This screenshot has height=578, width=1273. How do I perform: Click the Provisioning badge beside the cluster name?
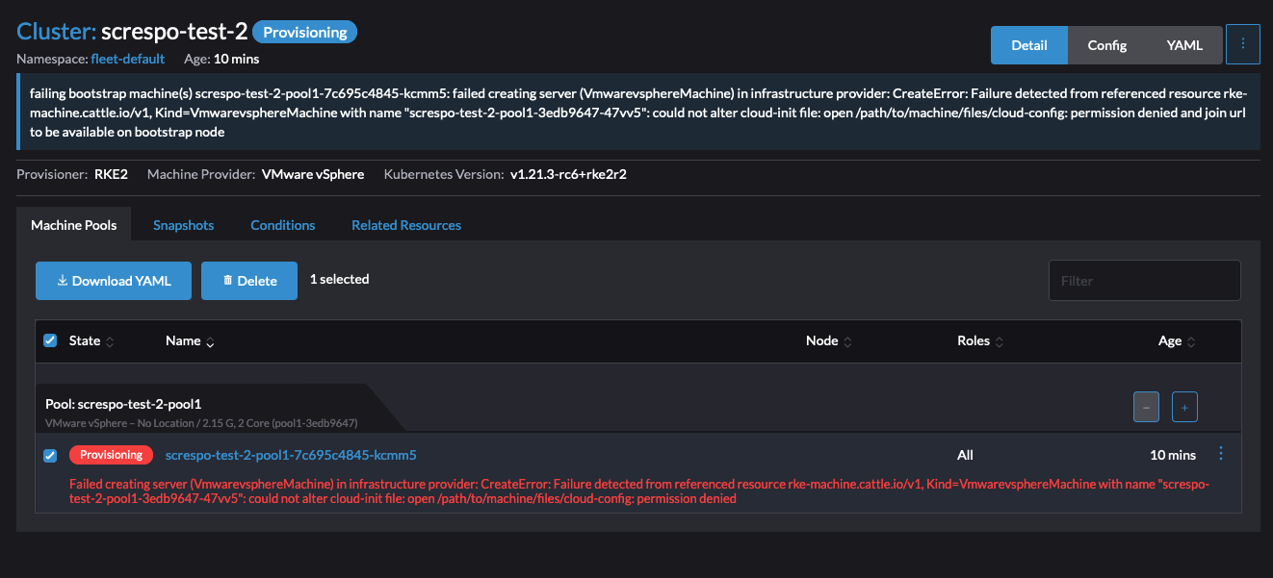(304, 31)
